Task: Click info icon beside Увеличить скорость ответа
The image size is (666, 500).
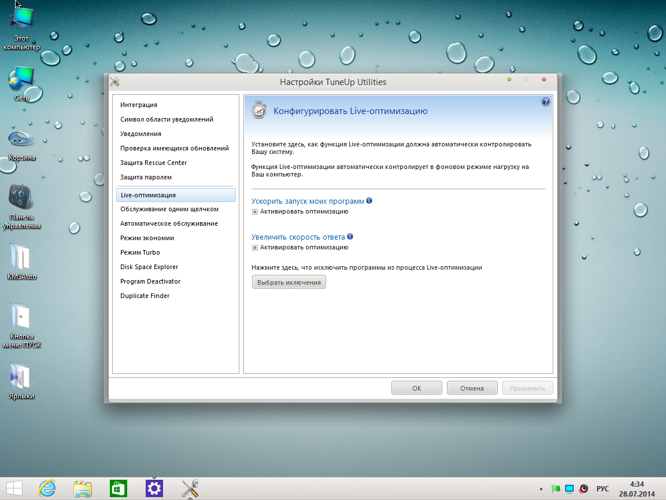Action: 350,236
